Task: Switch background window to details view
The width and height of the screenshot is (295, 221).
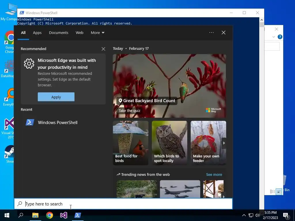Action: click(x=273, y=191)
